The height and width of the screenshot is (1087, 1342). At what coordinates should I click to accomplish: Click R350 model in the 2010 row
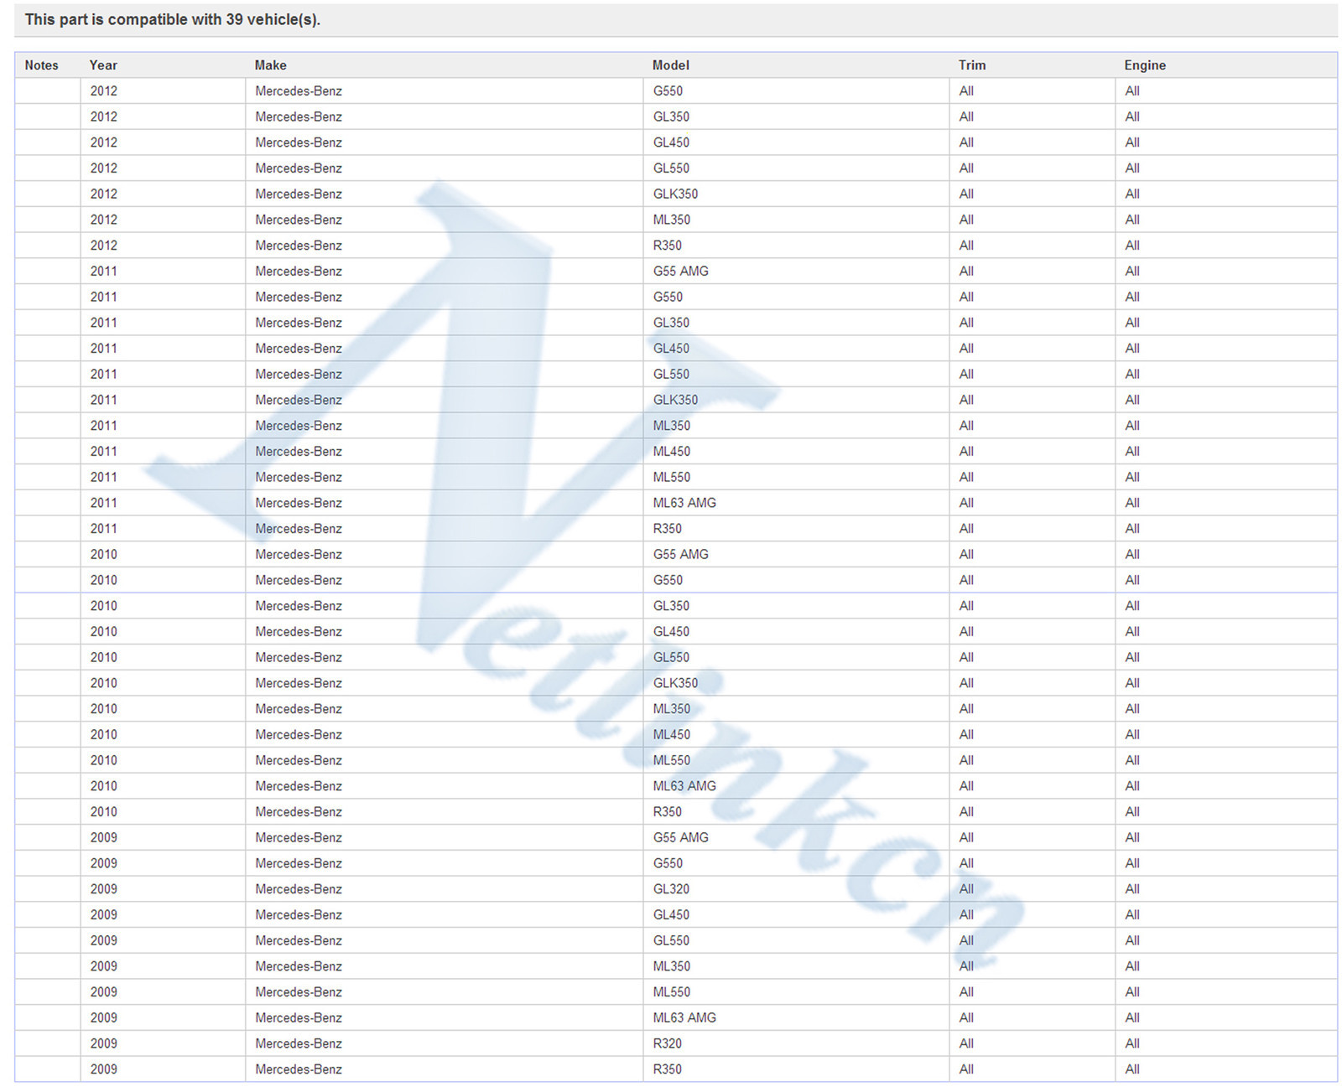coord(667,812)
